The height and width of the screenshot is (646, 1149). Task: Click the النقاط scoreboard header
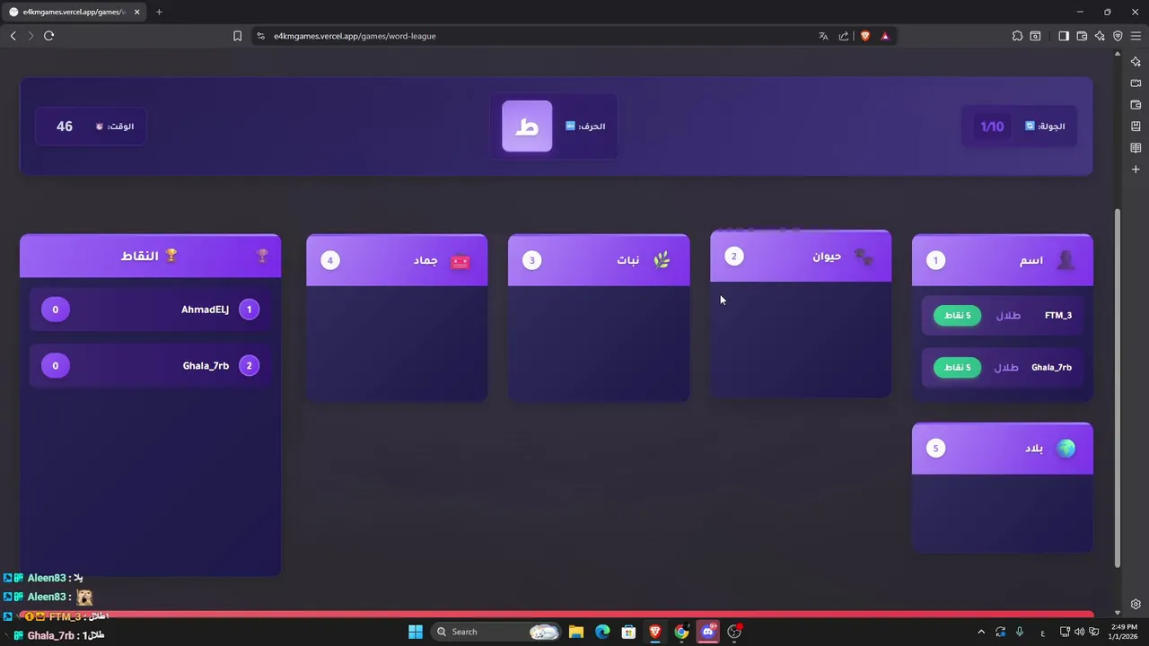[150, 256]
